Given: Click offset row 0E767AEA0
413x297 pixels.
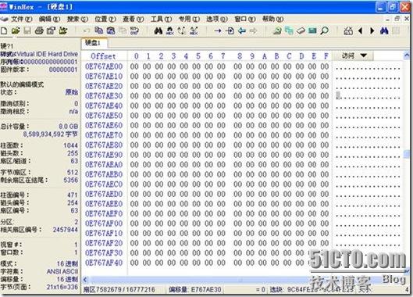Looking at the screenshot, I should click(104, 165).
